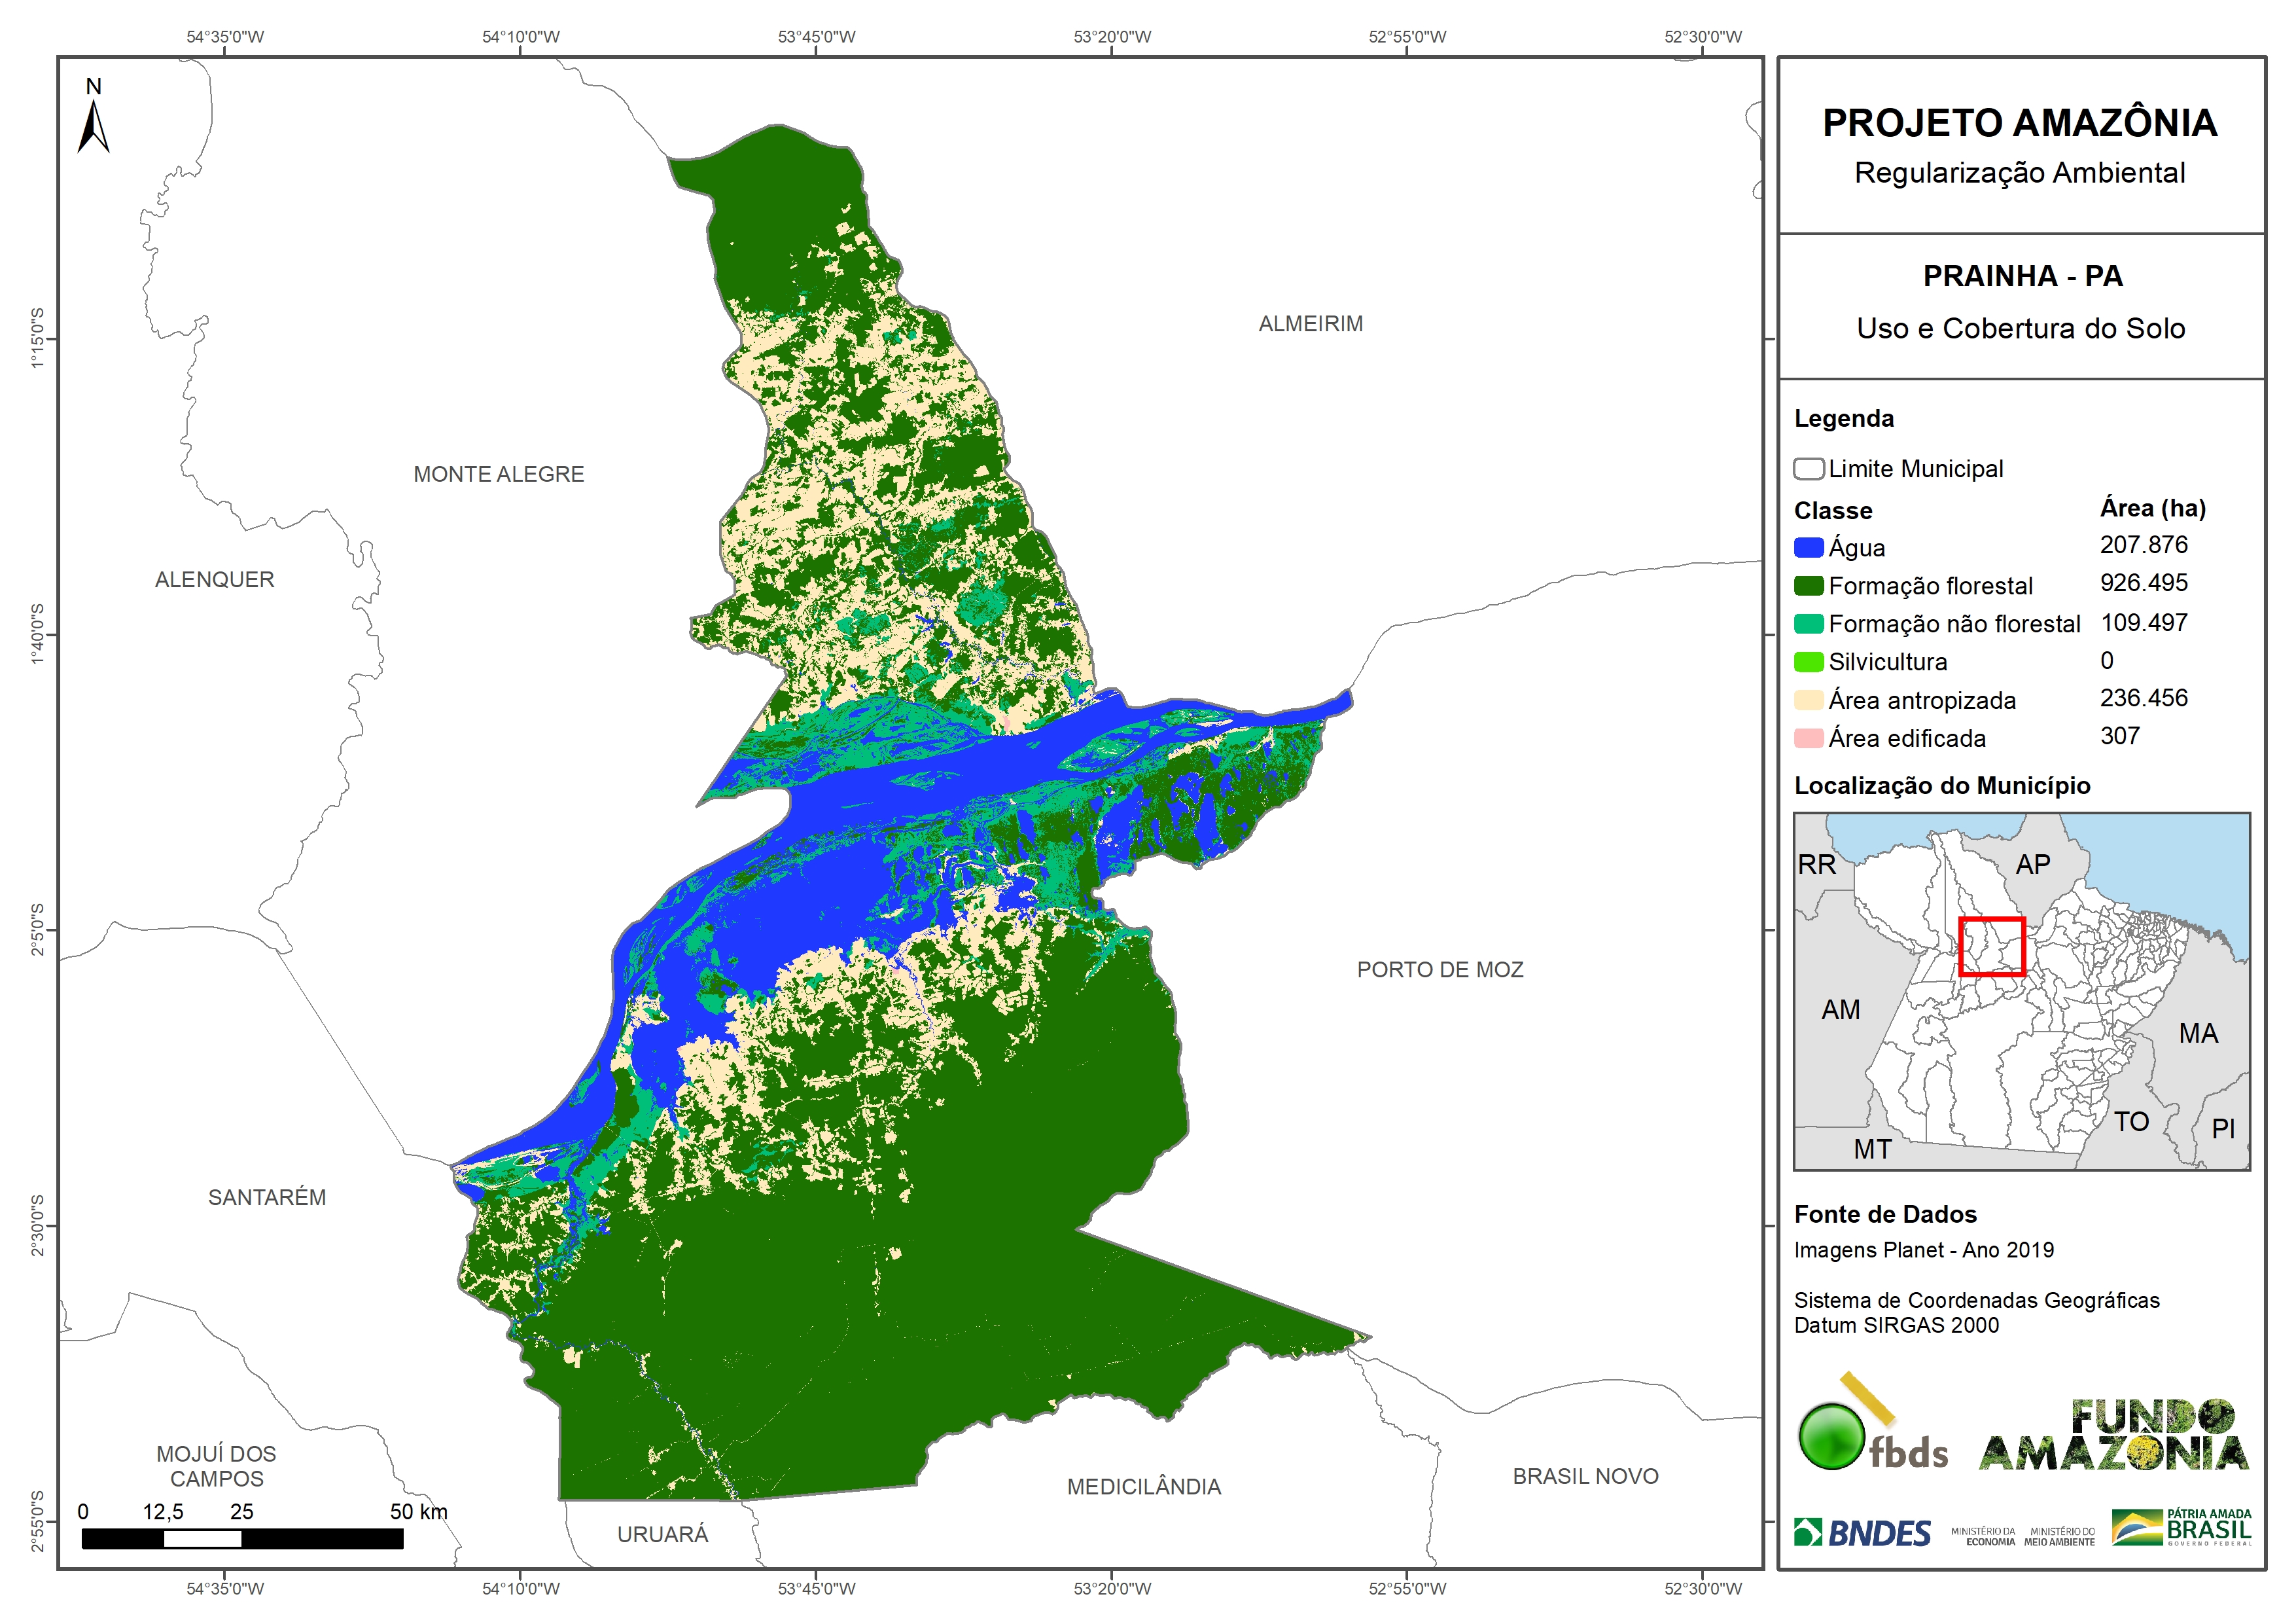Click the fbds green sphere logo
The height and width of the screenshot is (1624, 2296).
point(1833,1437)
